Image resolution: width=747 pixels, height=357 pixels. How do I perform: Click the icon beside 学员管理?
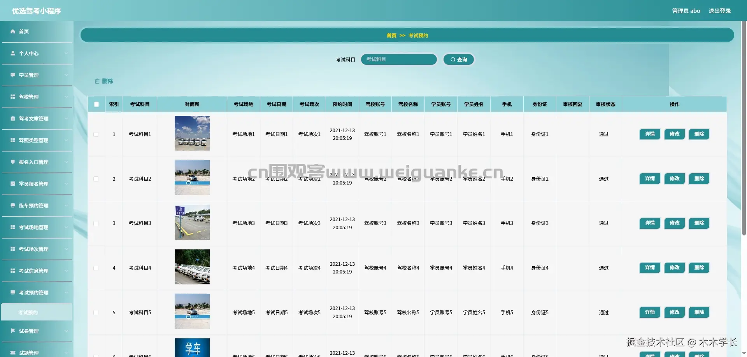[x=13, y=75]
